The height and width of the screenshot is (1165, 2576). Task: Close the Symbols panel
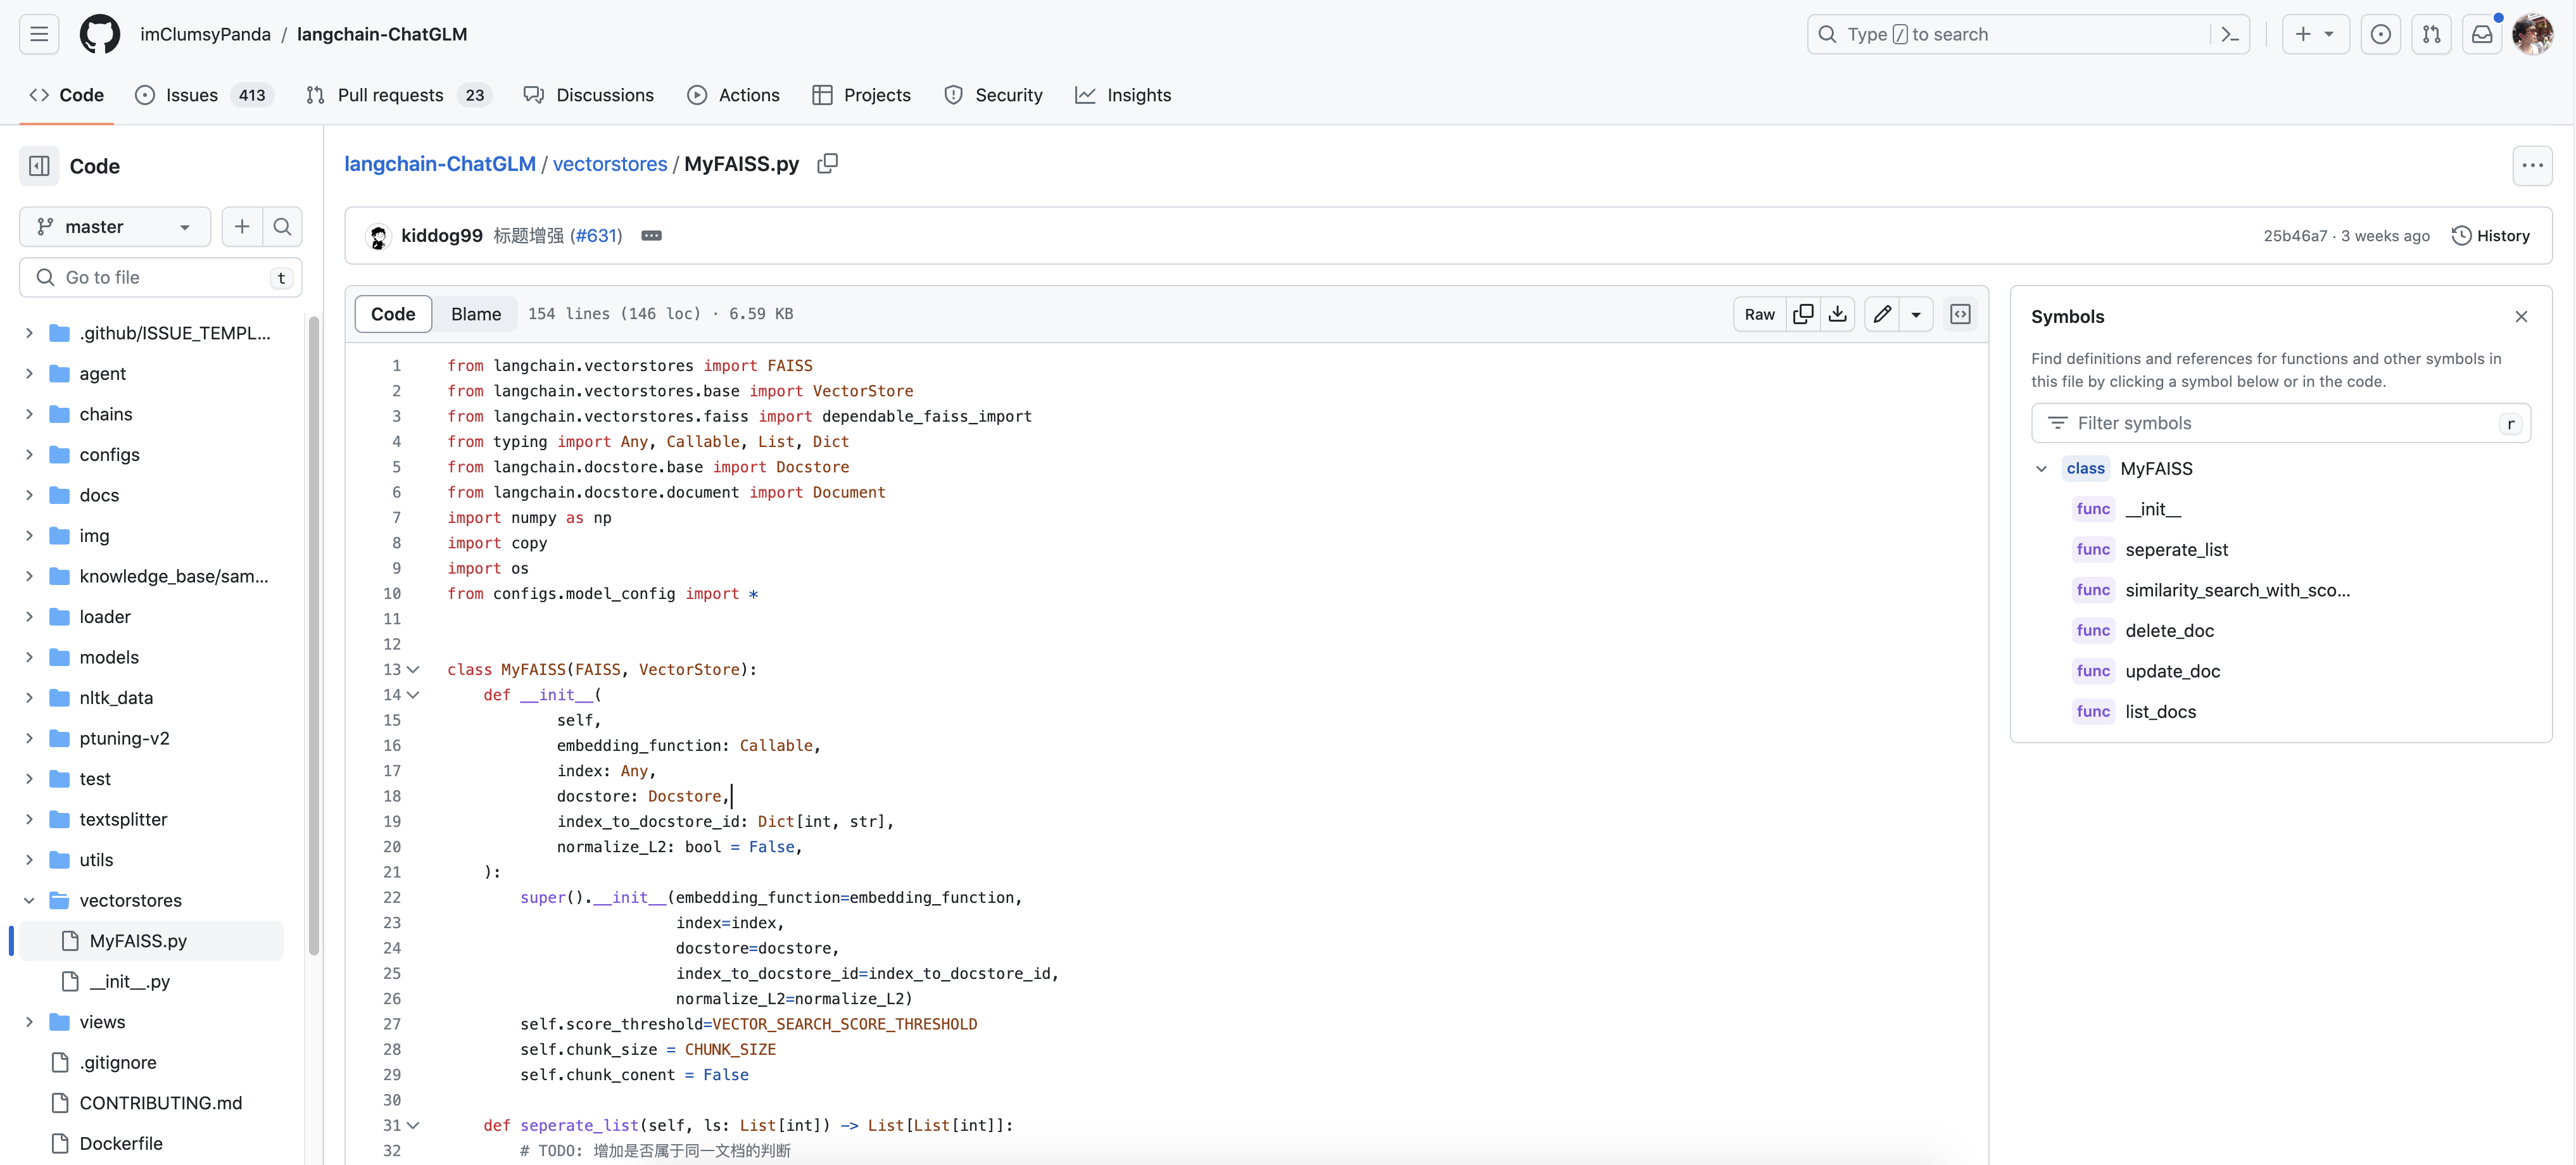(x=2521, y=317)
